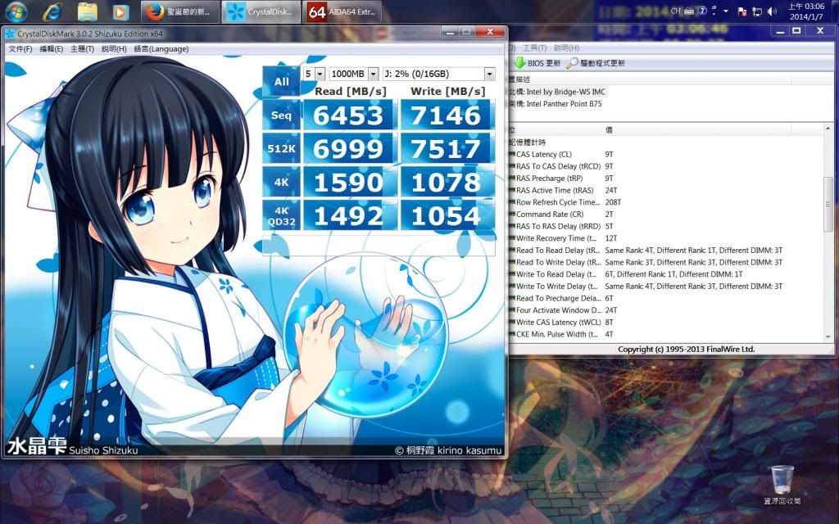Click AIDA64 scrollbar down arrow
The height and width of the screenshot is (524, 839).
click(828, 337)
